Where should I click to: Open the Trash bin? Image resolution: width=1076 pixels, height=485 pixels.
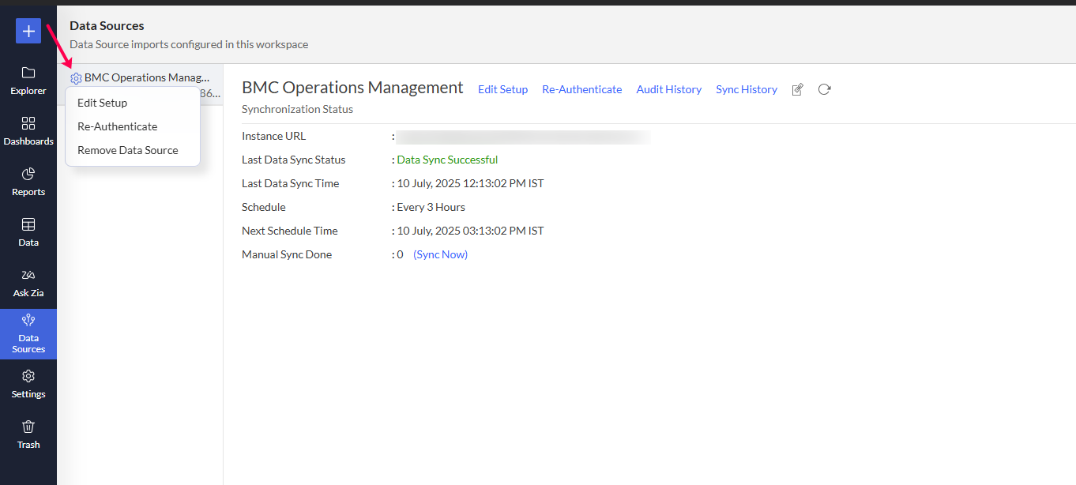(28, 427)
